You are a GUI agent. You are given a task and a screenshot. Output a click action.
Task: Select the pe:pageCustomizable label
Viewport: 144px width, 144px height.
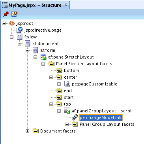94,84
